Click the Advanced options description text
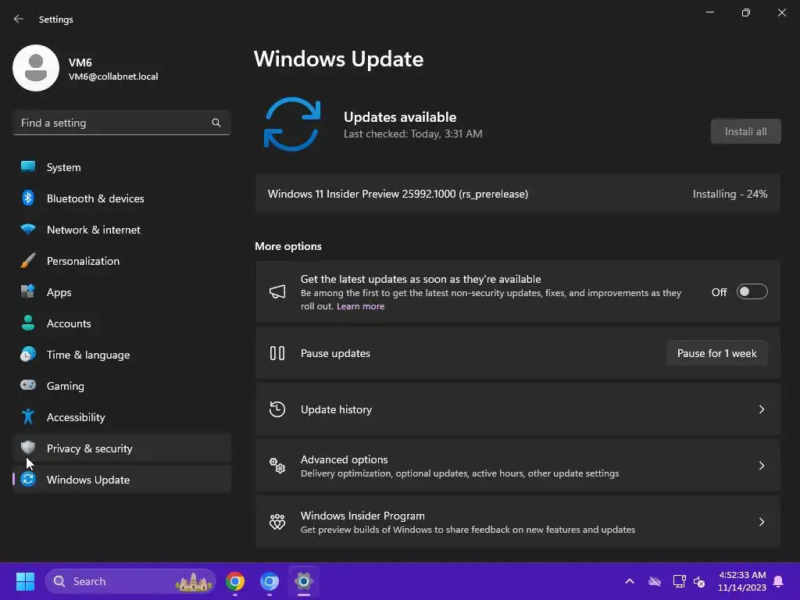 pos(459,473)
